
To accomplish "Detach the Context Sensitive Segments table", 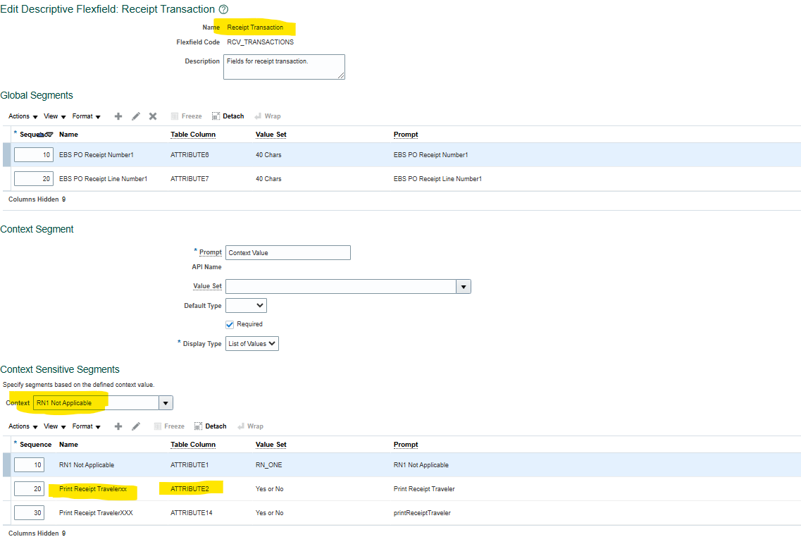I will point(211,426).
